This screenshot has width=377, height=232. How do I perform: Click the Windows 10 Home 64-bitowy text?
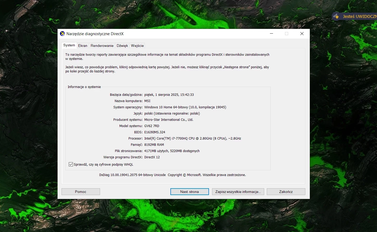[x=185, y=107]
